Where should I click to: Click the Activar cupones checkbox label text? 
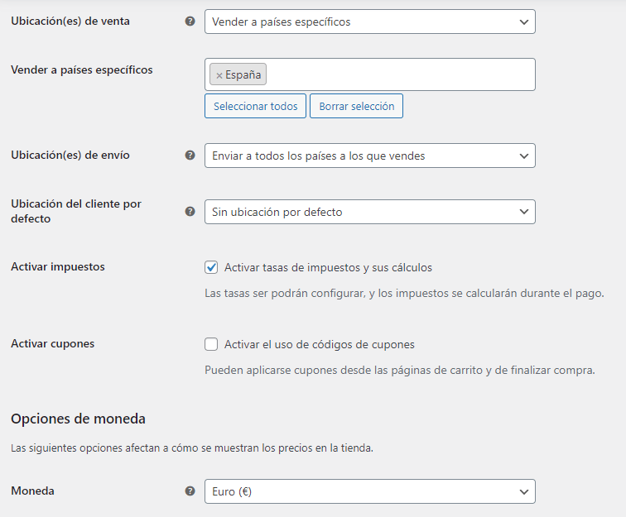[320, 344]
